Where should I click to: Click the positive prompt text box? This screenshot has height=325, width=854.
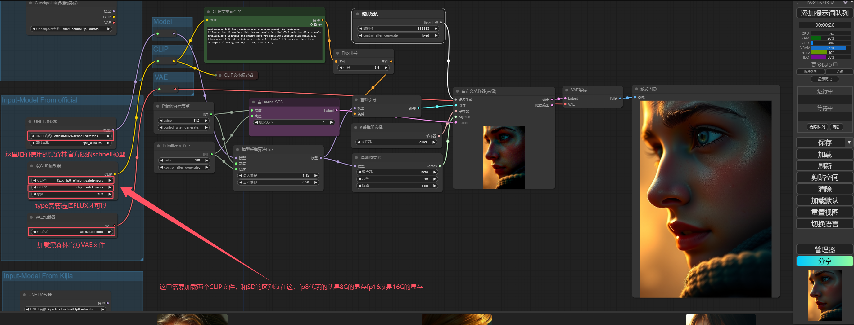tap(264, 43)
